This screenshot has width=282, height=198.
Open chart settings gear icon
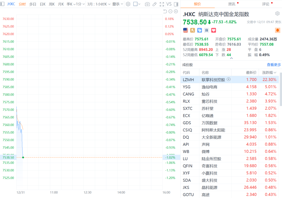[x=128, y=4]
